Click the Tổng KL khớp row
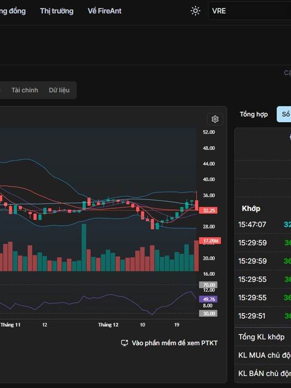The width and height of the screenshot is (291, 388). pos(261,337)
